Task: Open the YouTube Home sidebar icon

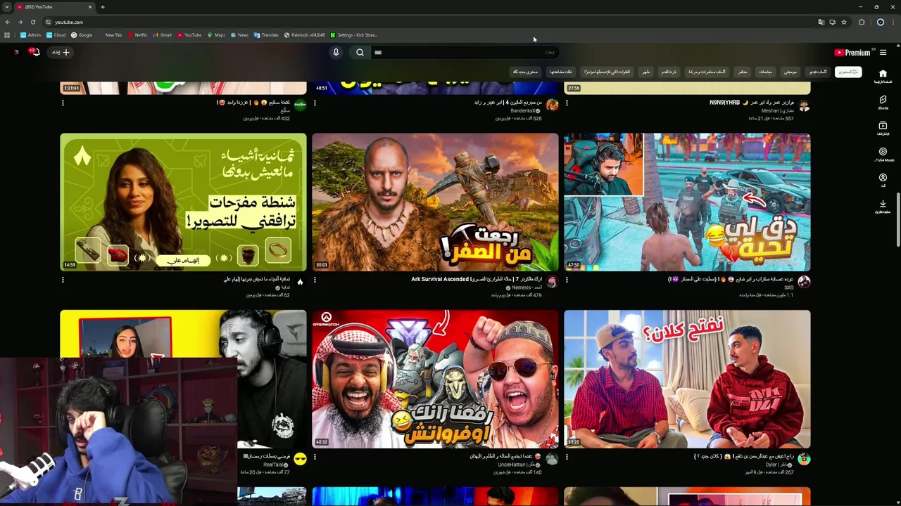Action: [883, 76]
